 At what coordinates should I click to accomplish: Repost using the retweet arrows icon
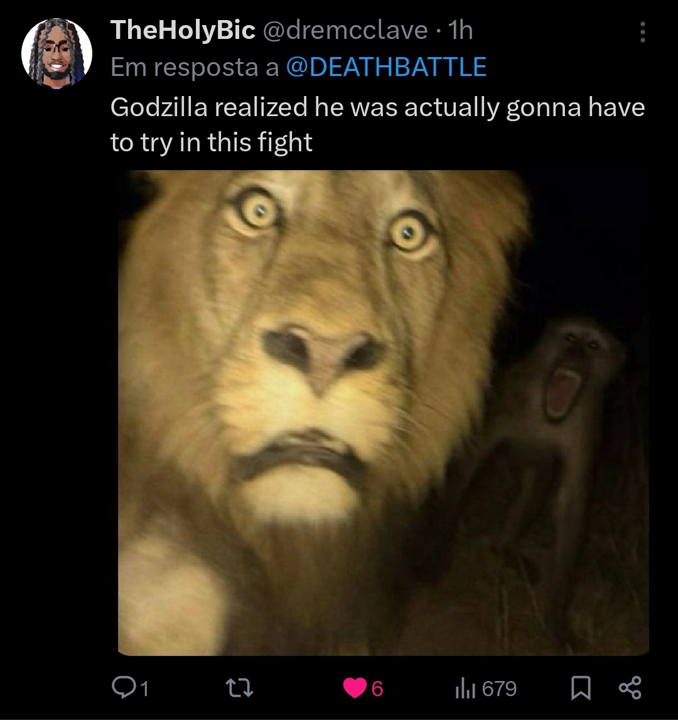click(240, 688)
